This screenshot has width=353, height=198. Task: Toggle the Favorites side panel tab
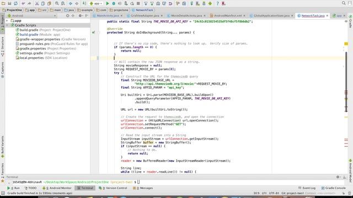click(2, 172)
